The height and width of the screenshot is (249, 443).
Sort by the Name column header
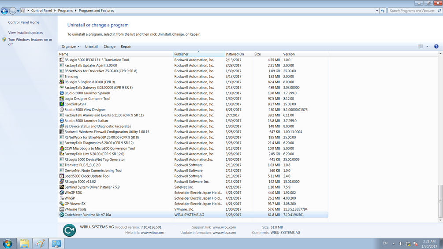(x=115, y=54)
